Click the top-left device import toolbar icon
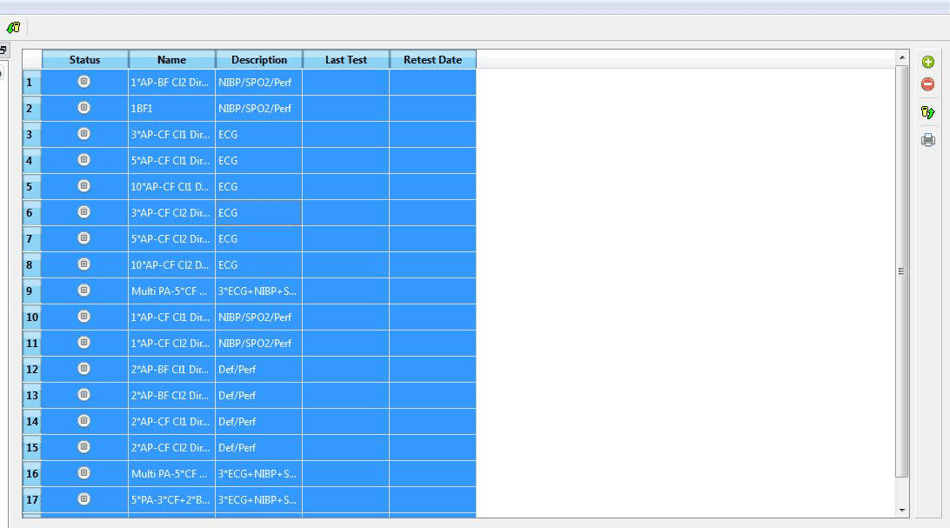Image resolution: width=950 pixels, height=528 pixels. pyautogui.click(x=13, y=28)
